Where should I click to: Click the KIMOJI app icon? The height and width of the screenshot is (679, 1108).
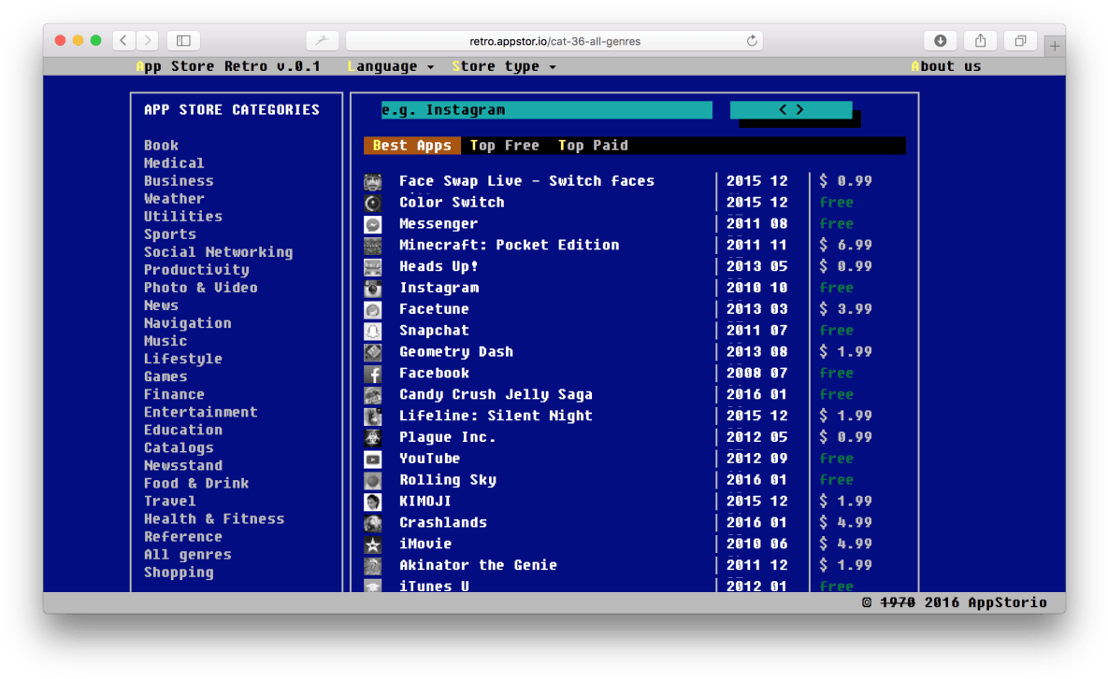[372, 502]
